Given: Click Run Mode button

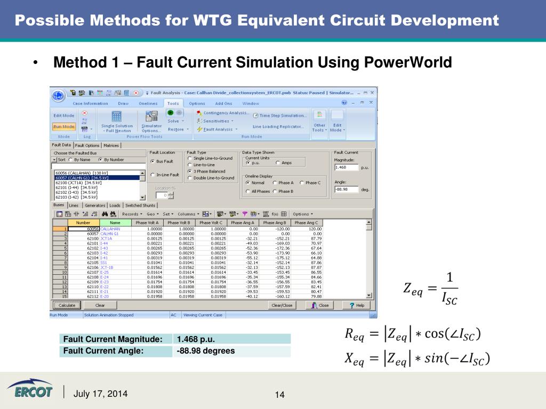Looking at the screenshot, I should coord(64,127).
